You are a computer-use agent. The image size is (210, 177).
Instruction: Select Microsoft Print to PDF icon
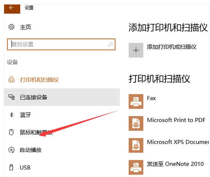coord(136,123)
